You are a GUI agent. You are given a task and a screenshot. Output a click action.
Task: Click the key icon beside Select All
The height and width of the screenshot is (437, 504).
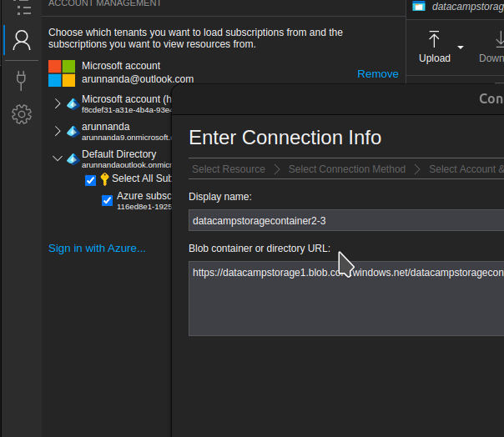tap(104, 178)
